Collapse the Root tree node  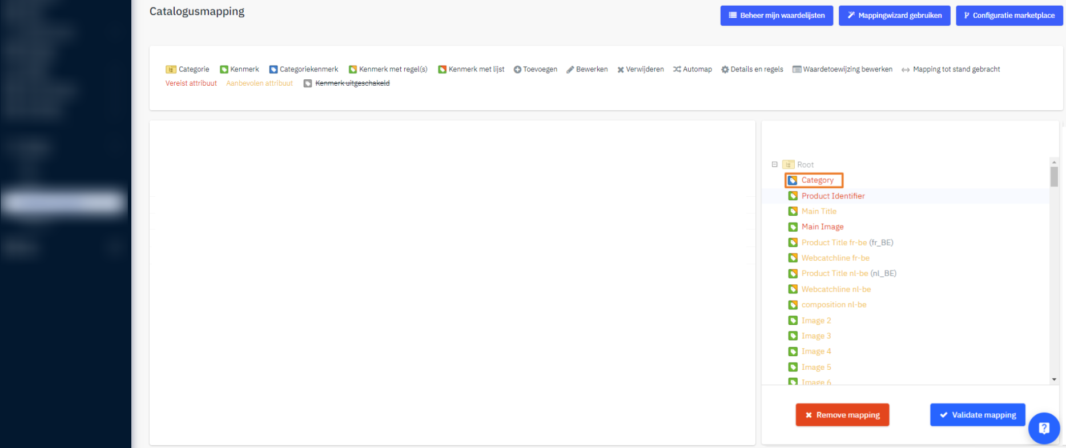775,164
